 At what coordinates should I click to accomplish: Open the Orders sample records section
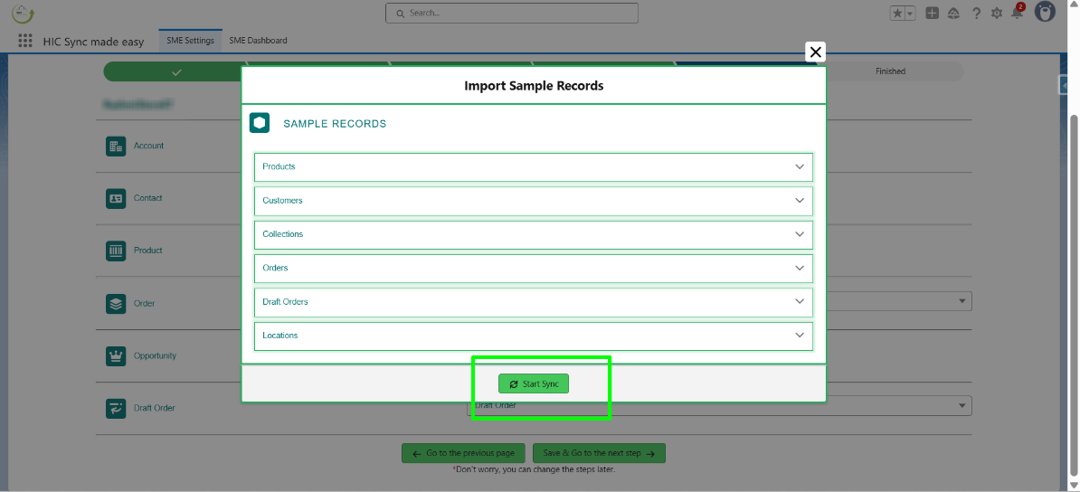533,269
